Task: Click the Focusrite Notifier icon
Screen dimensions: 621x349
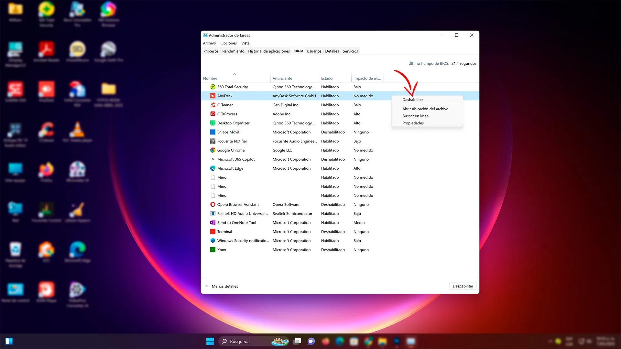Action: pyautogui.click(x=212, y=141)
